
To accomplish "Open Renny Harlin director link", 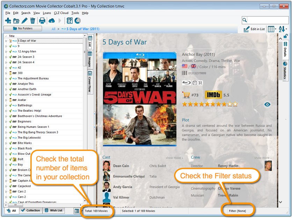I will (x=228, y=166).
